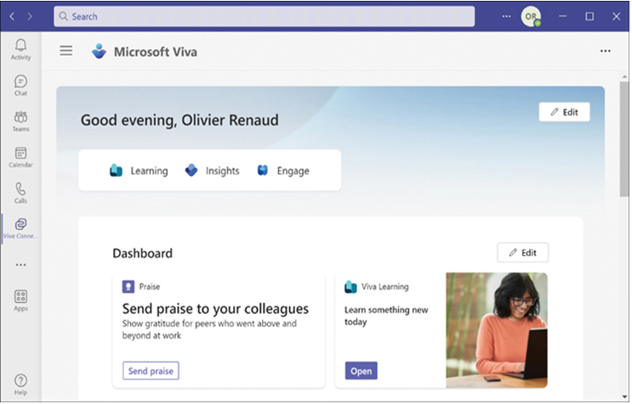Click the scrollbar down arrow

[624, 397]
